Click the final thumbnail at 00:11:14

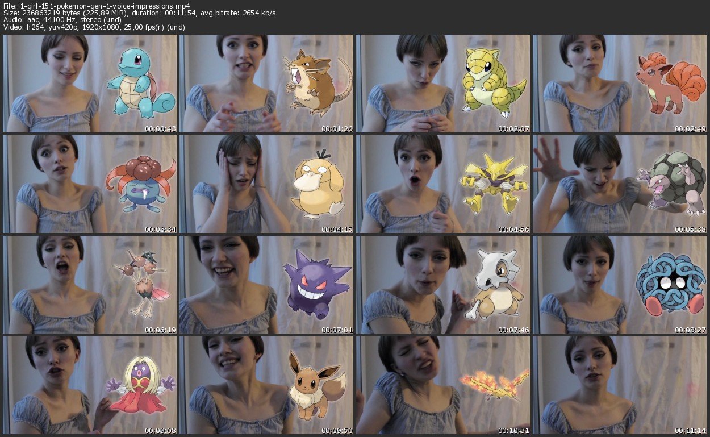pos(620,385)
